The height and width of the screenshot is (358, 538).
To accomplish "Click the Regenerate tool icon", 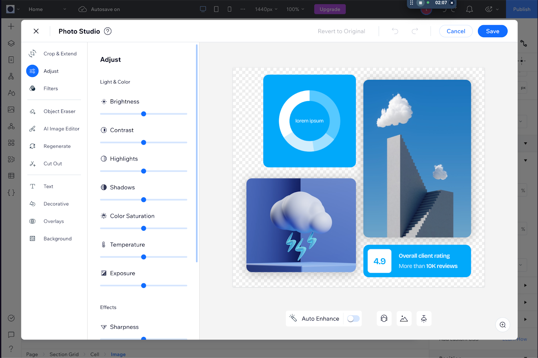I will [33, 146].
